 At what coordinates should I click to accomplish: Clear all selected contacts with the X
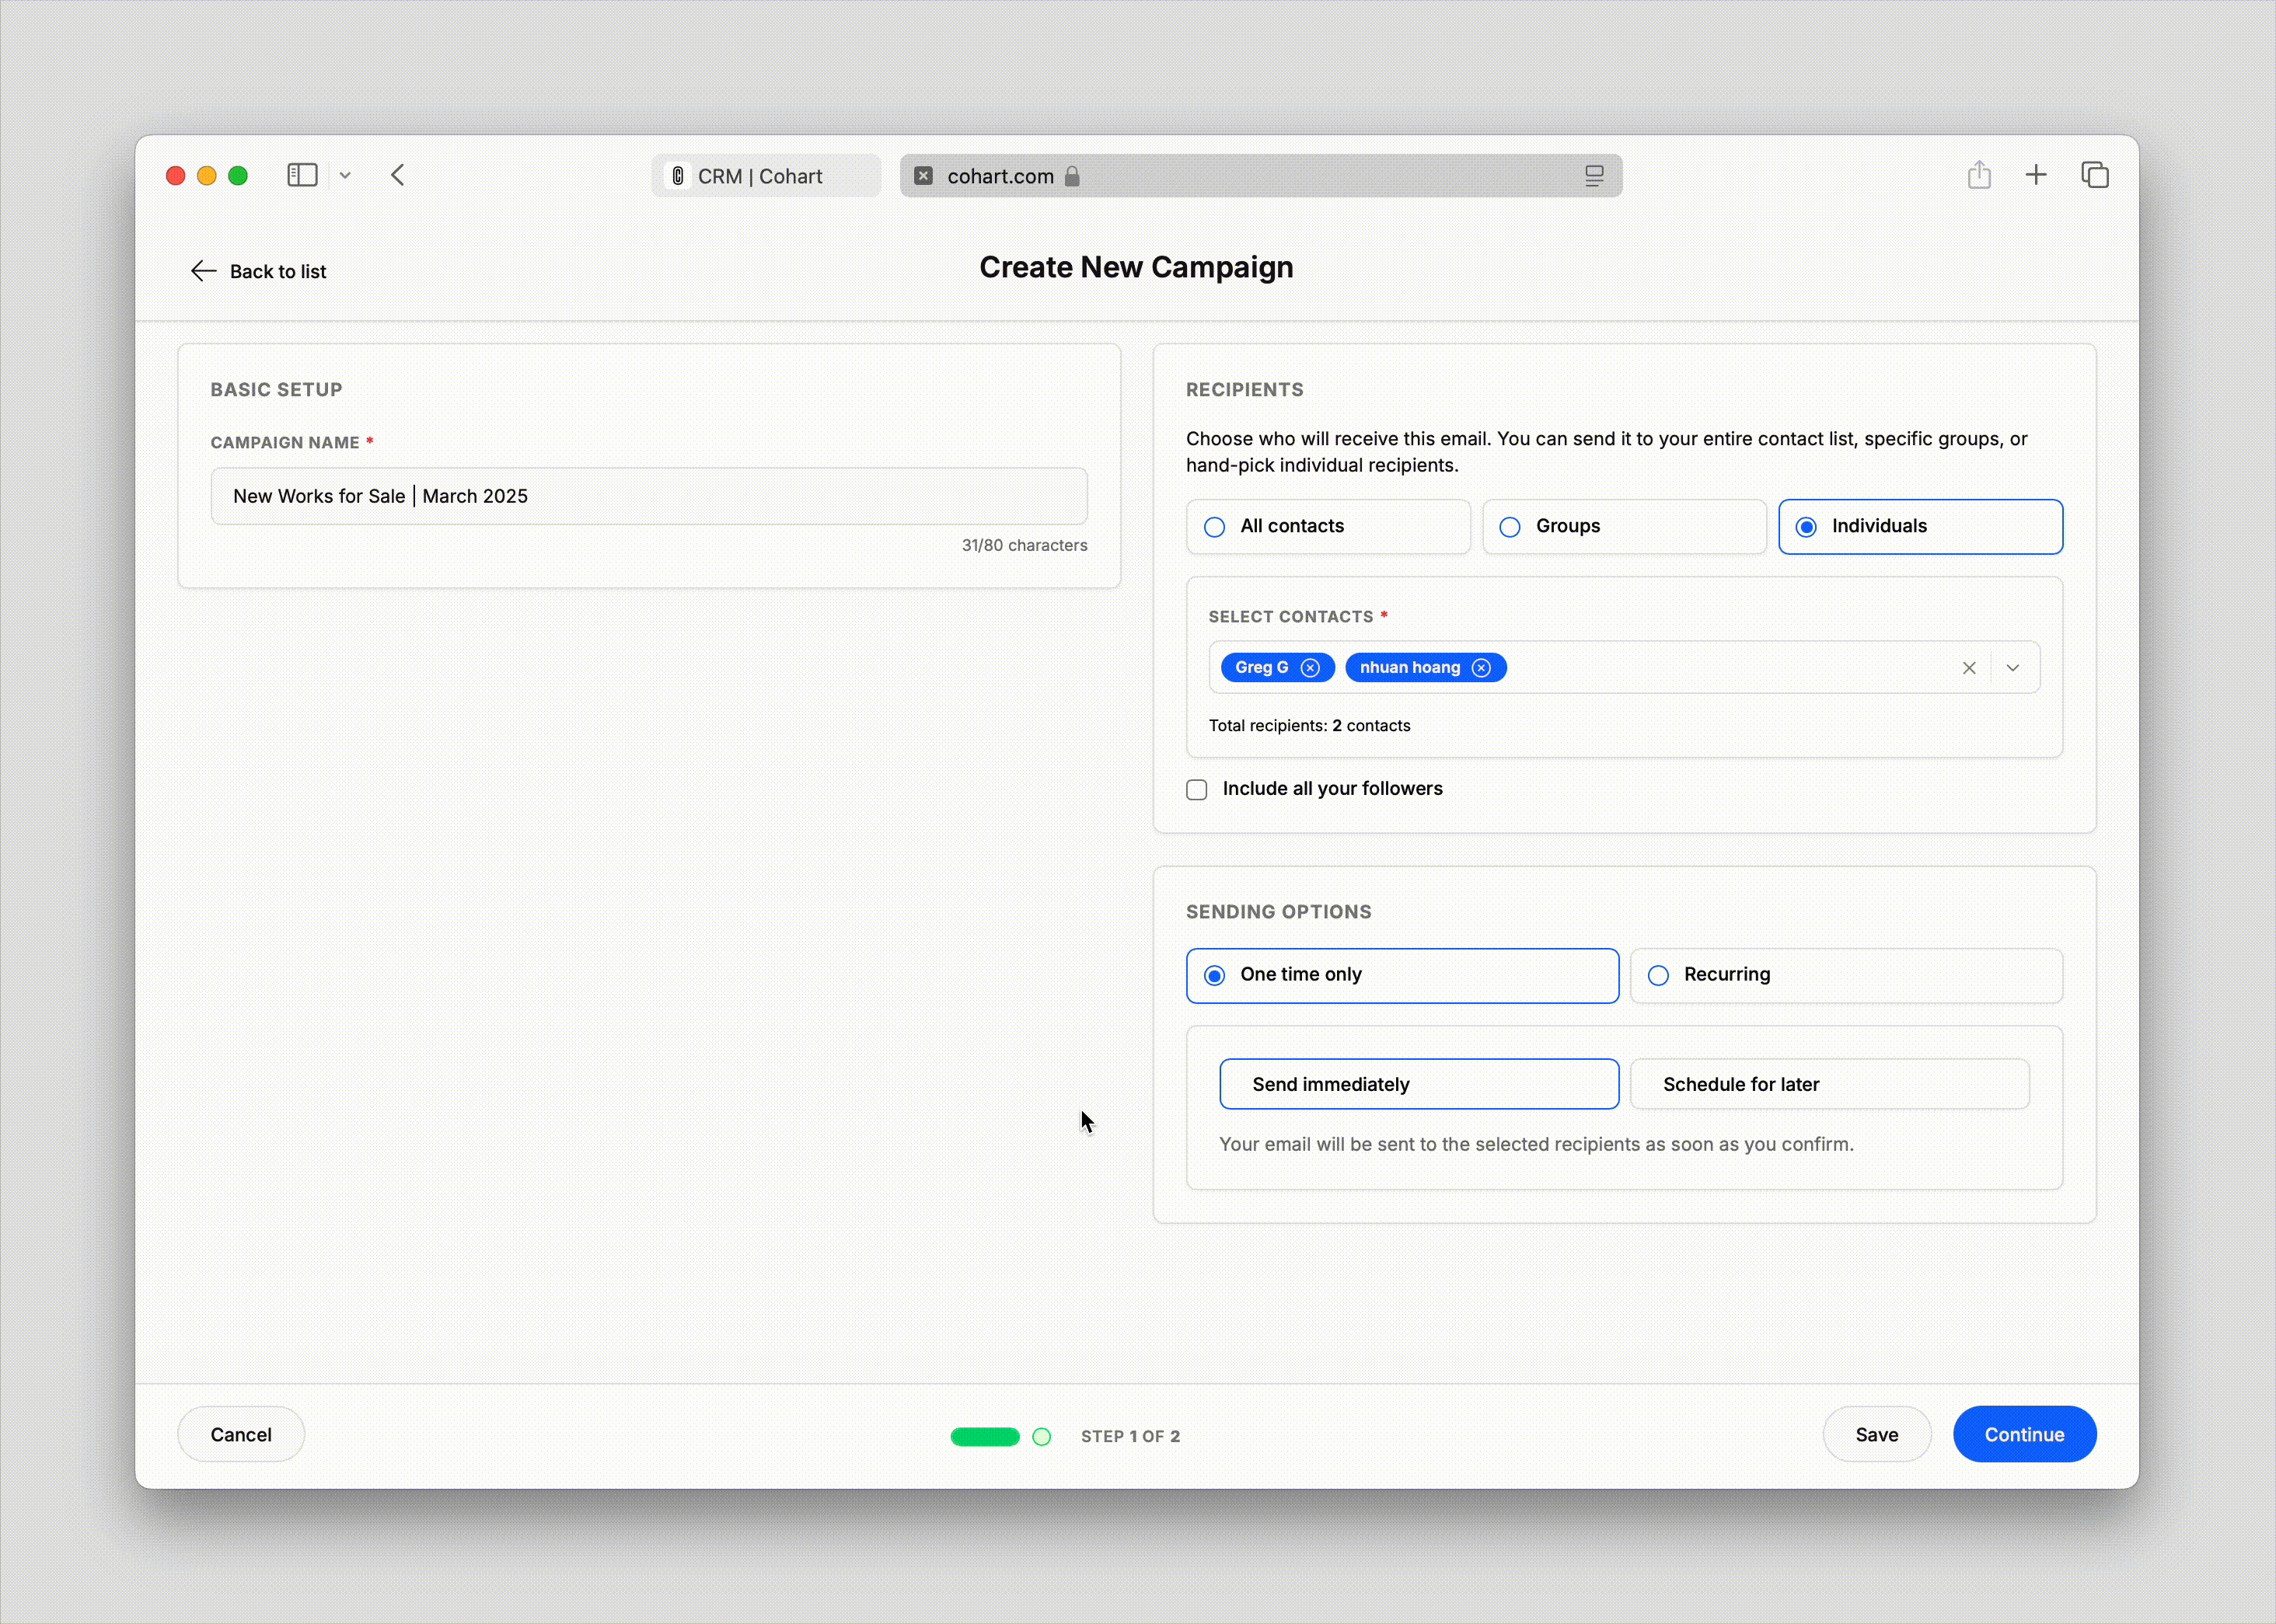(x=1969, y=668)
